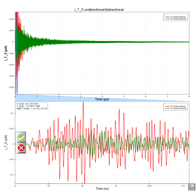Click the Validate text label

pyautogui.click(x=21, y=142)
